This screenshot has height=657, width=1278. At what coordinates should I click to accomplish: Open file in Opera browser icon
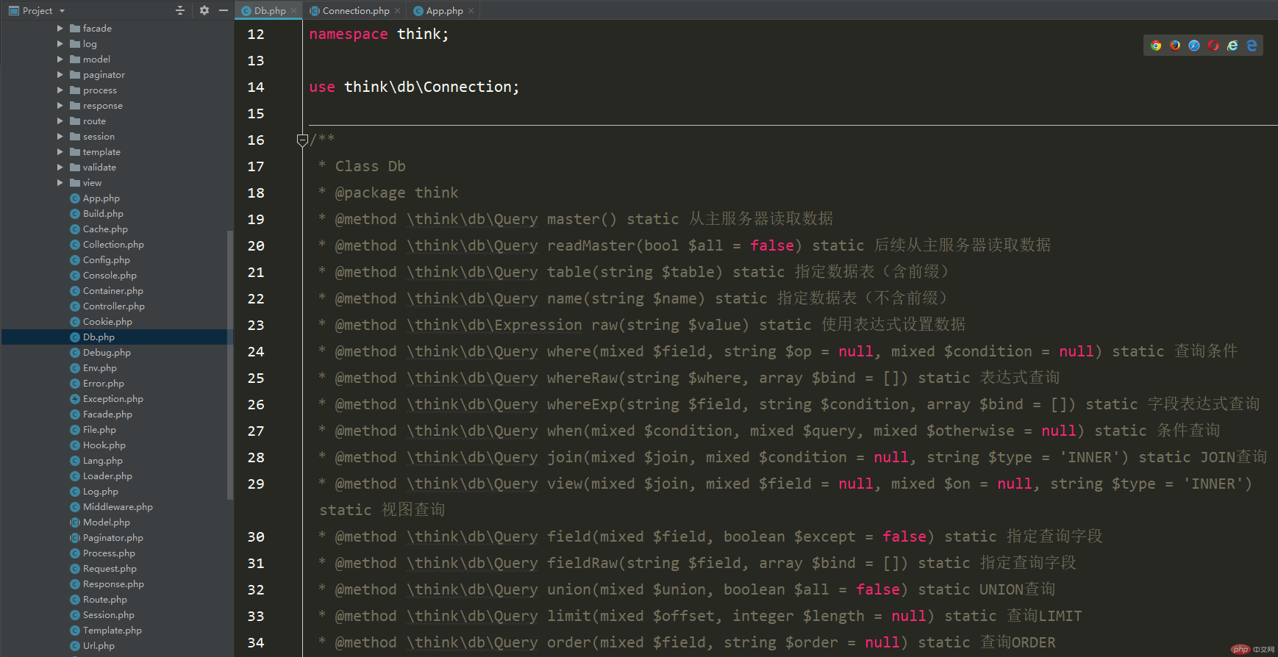click(x=1213, y=46)
